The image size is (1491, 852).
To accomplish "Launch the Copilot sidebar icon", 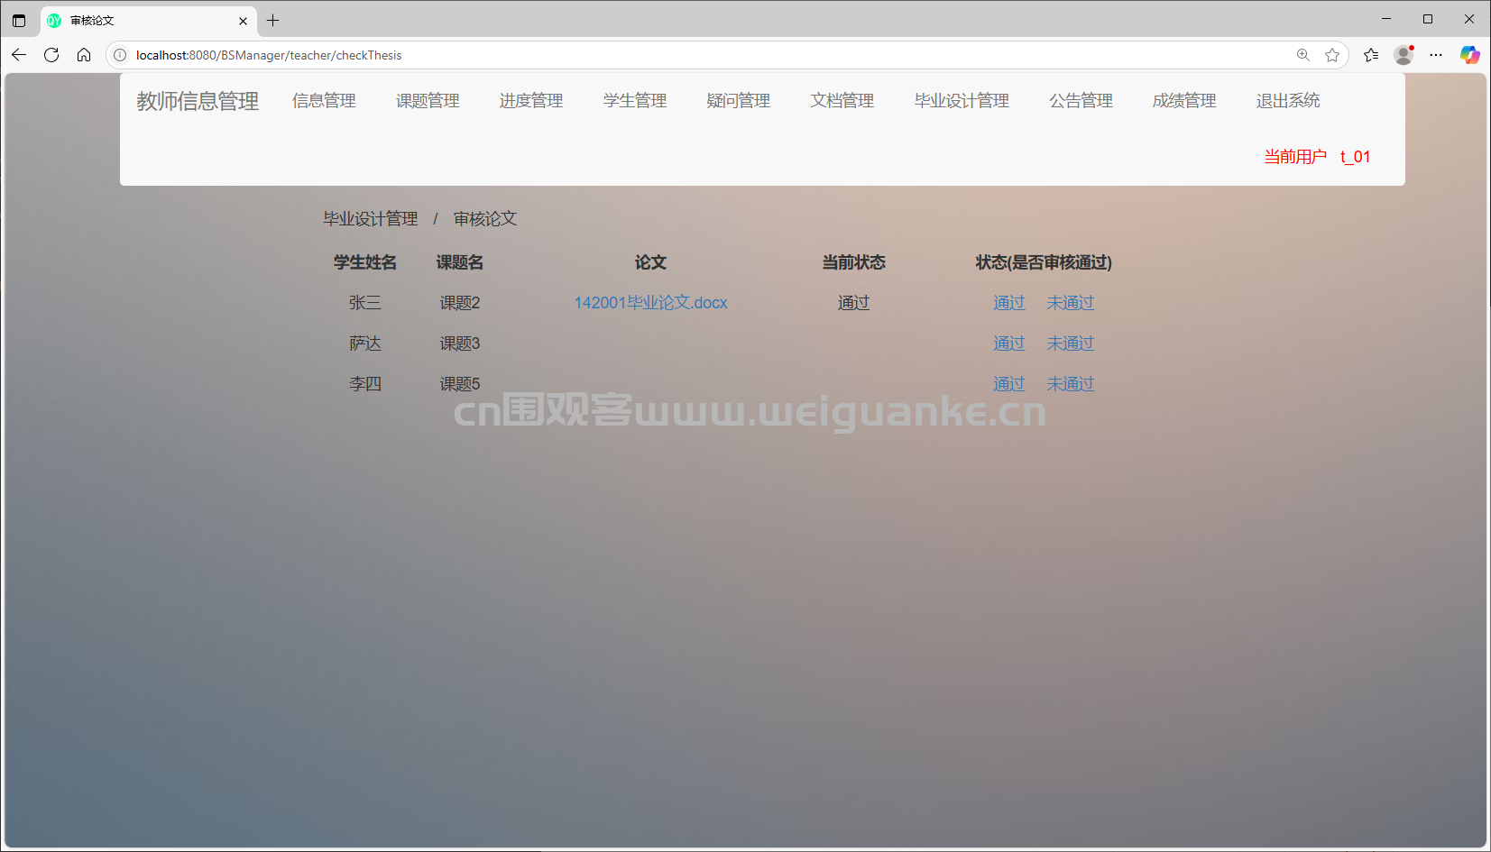I will (x=1469, y=55).
